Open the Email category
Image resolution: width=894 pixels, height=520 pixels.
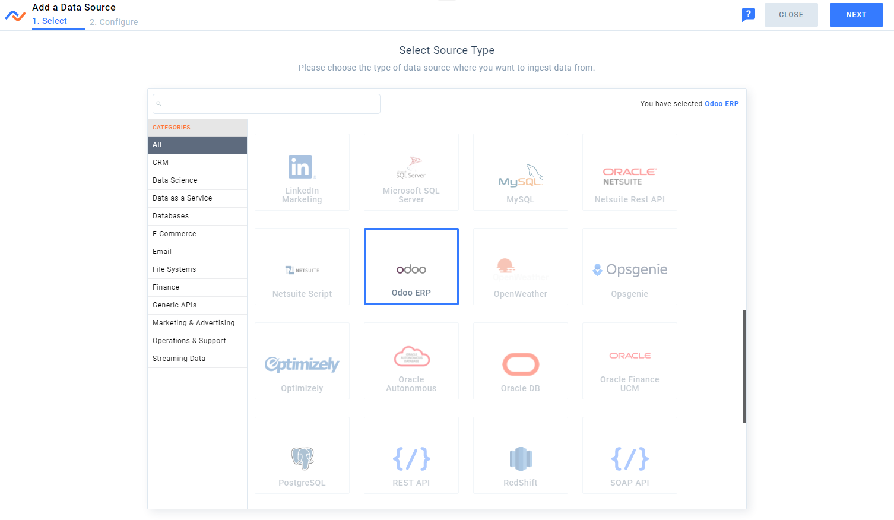pyautogui.click(x=197, y=252)
